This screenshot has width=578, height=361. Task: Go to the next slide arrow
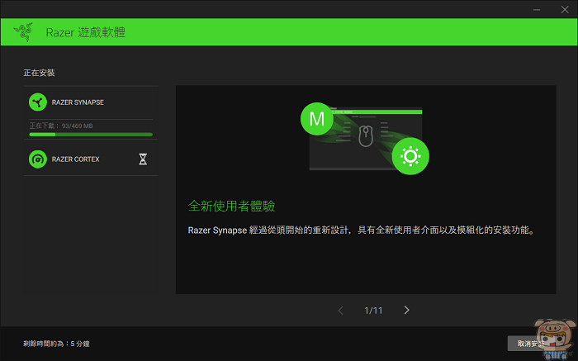pos(406,310)
